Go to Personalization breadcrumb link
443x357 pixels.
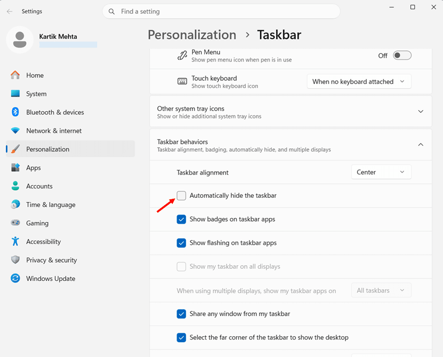(192, 35)
